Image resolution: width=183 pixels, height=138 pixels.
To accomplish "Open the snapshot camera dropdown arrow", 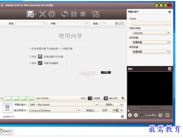I will [171, 115].
